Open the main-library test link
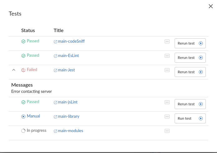 pos(69,116)
